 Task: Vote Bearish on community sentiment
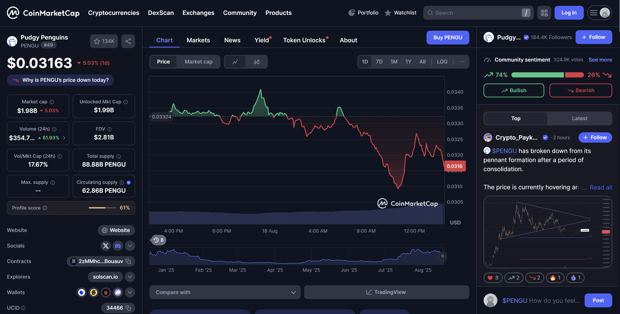pyautogui.click(x=580, y=90)
